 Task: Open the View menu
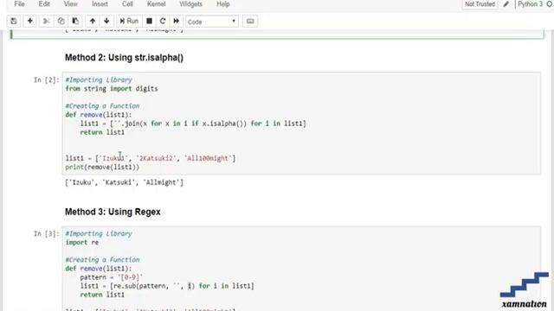[x=71, y=4]
